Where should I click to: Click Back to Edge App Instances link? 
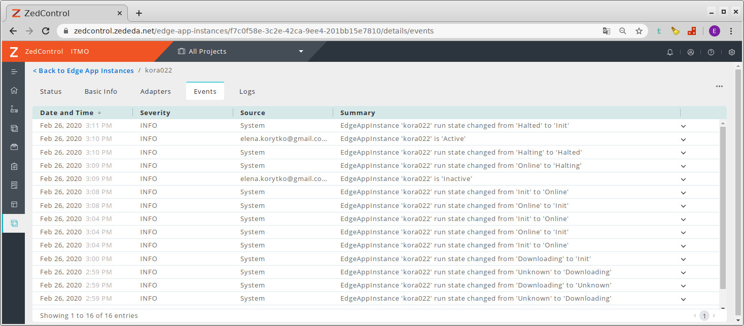click(x=83, y=70)
